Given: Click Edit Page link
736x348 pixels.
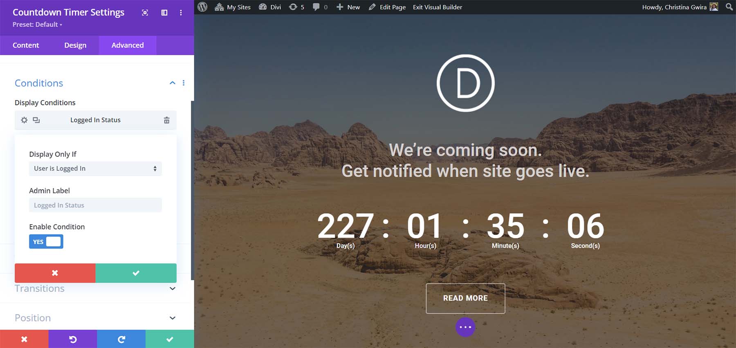Looking at the screenshot, I should (387, 7).
